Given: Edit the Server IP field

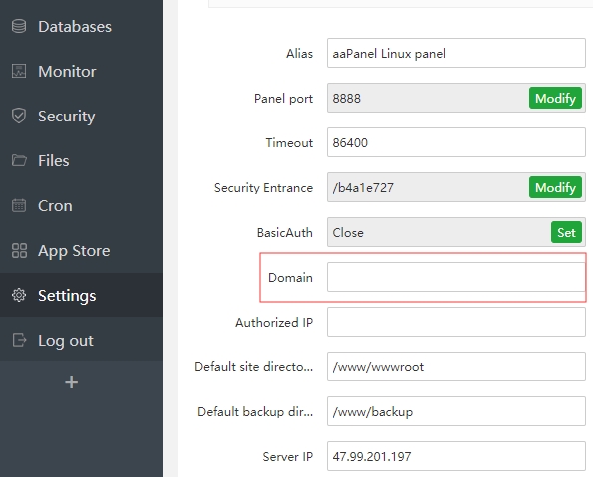Looking at the screenshot, I should [456, 456].
